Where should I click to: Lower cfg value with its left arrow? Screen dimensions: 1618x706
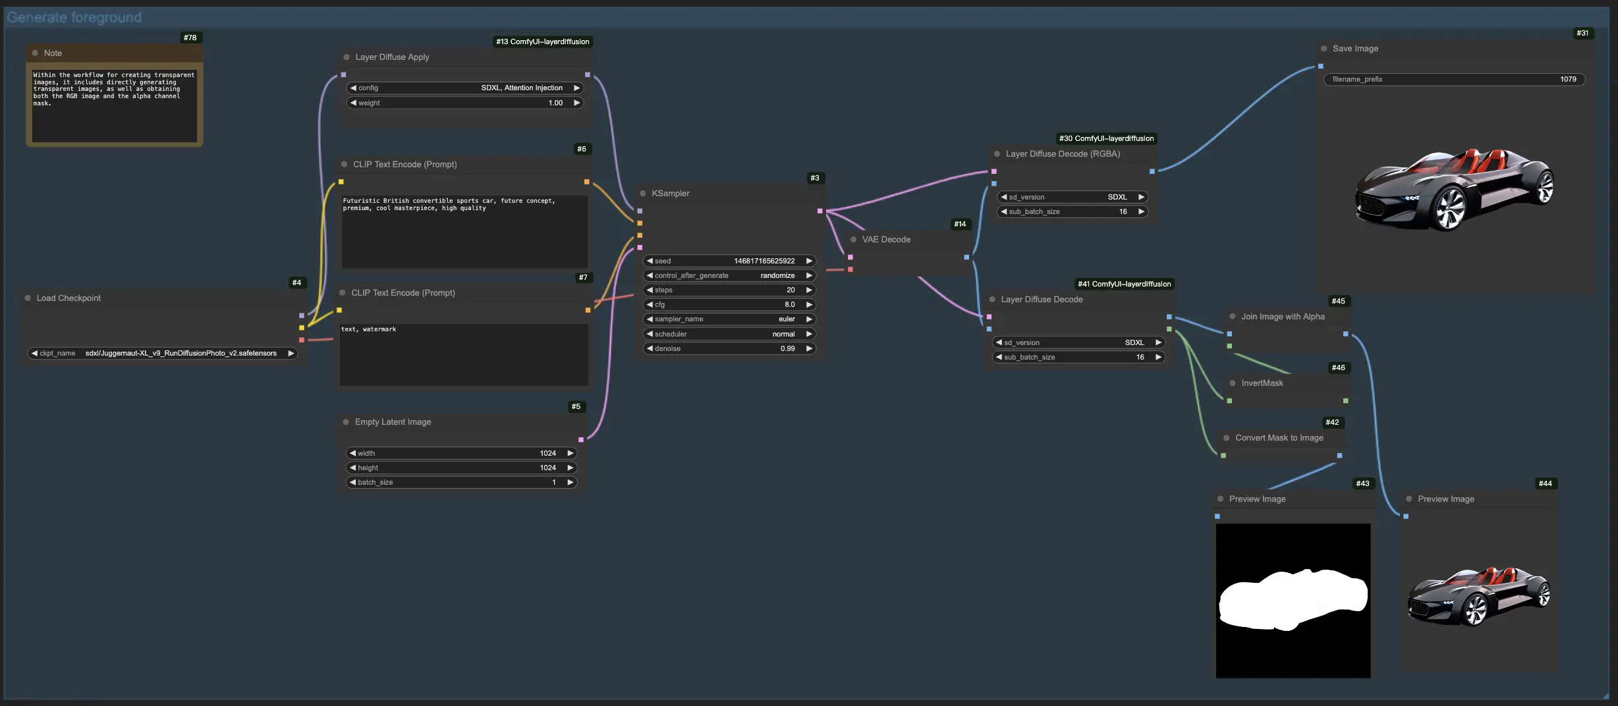click(x=650, y=304)
